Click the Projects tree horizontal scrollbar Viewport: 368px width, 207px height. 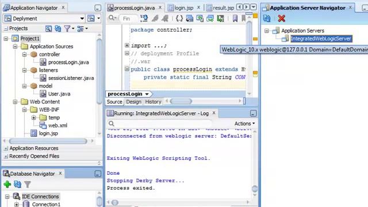point(48,141)
